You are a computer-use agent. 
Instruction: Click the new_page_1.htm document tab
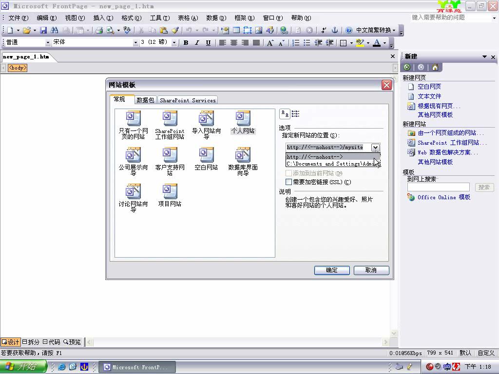click(26, 56)
